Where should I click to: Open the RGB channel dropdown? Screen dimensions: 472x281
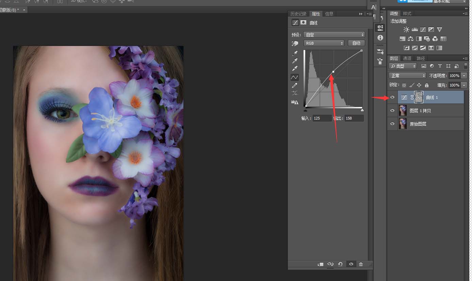[324, 43]
